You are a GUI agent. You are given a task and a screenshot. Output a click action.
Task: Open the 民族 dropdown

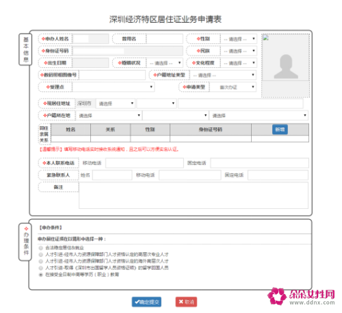(x=239, y=51)
